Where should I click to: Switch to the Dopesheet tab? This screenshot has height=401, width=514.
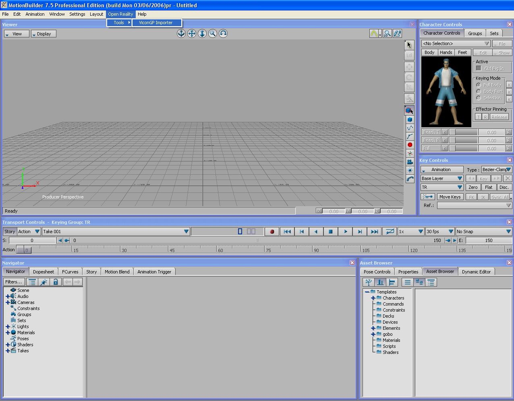click(x=44, y=272)
